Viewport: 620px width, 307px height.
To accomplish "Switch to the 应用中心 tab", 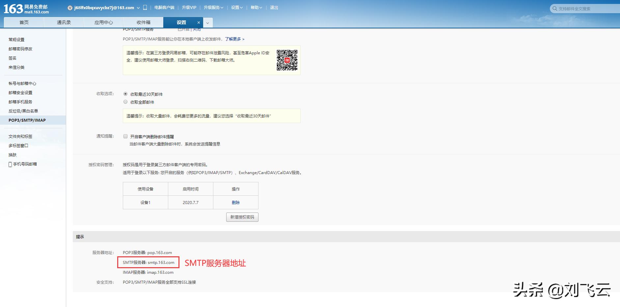I will pyautogui.click(x=103, y=22).
